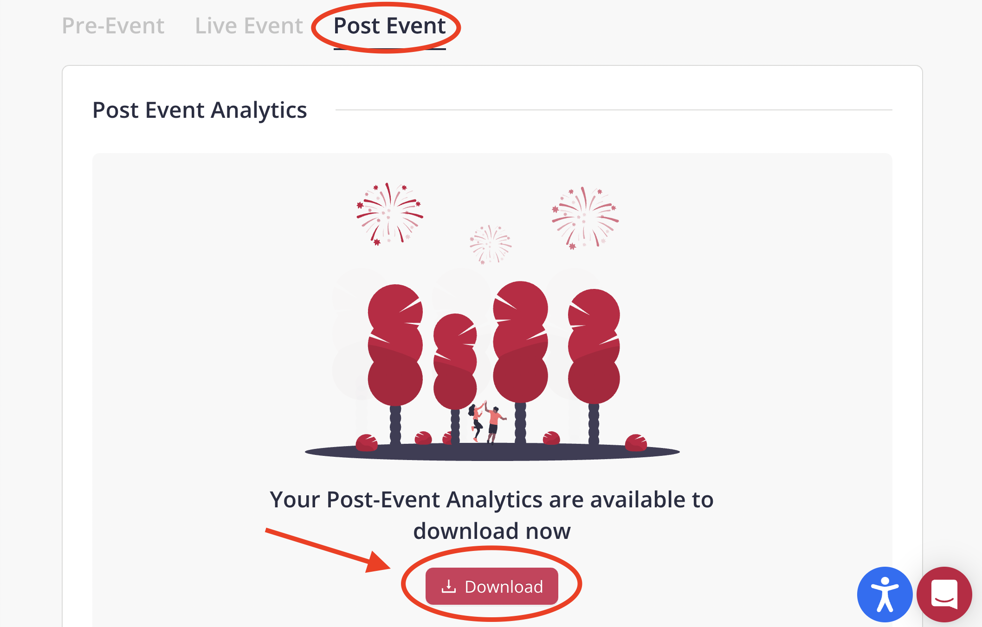
Task: Click the Download button label
Action: 504,587
